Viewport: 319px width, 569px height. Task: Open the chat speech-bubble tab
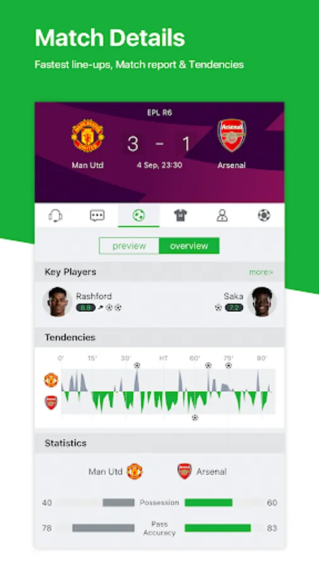click(97, 216)
